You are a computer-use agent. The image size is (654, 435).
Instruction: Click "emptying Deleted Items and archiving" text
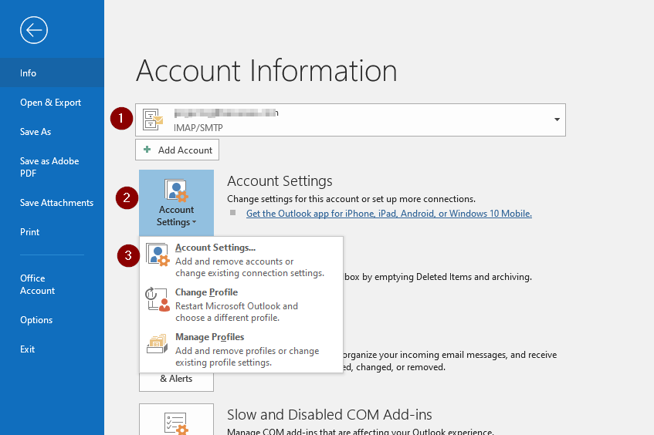453,277
